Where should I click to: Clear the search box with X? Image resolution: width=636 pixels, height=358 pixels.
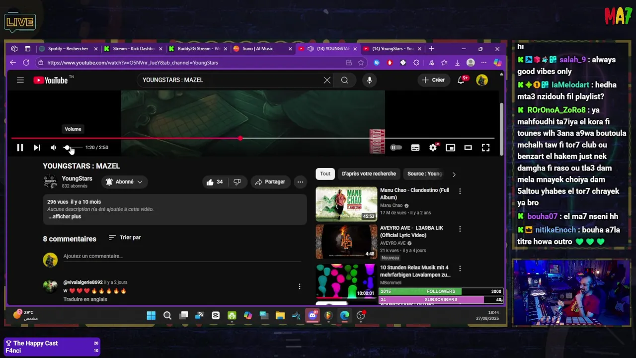pyautogui.click(x=327, y=80)
